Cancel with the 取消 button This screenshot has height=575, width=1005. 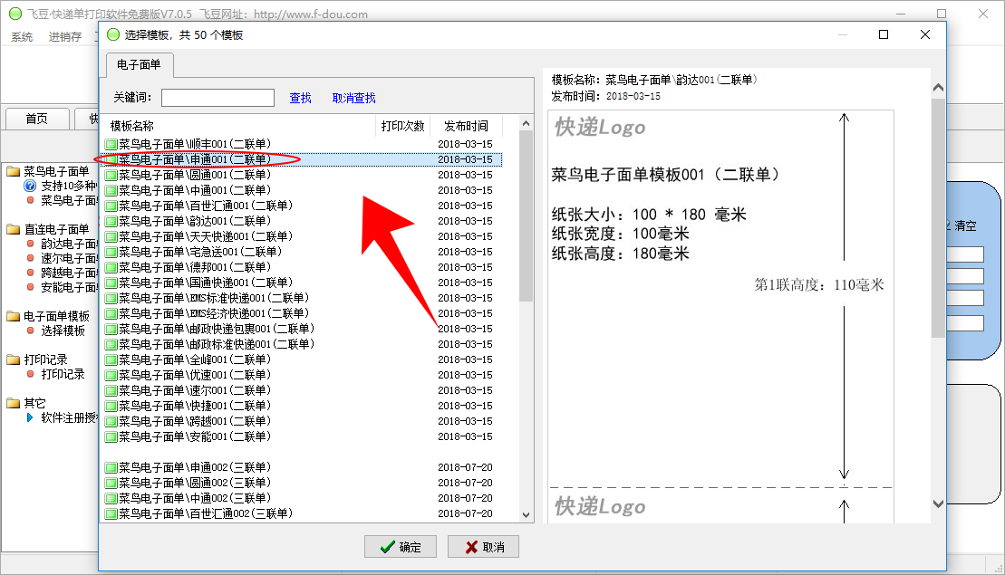click(x=483, y=547)
